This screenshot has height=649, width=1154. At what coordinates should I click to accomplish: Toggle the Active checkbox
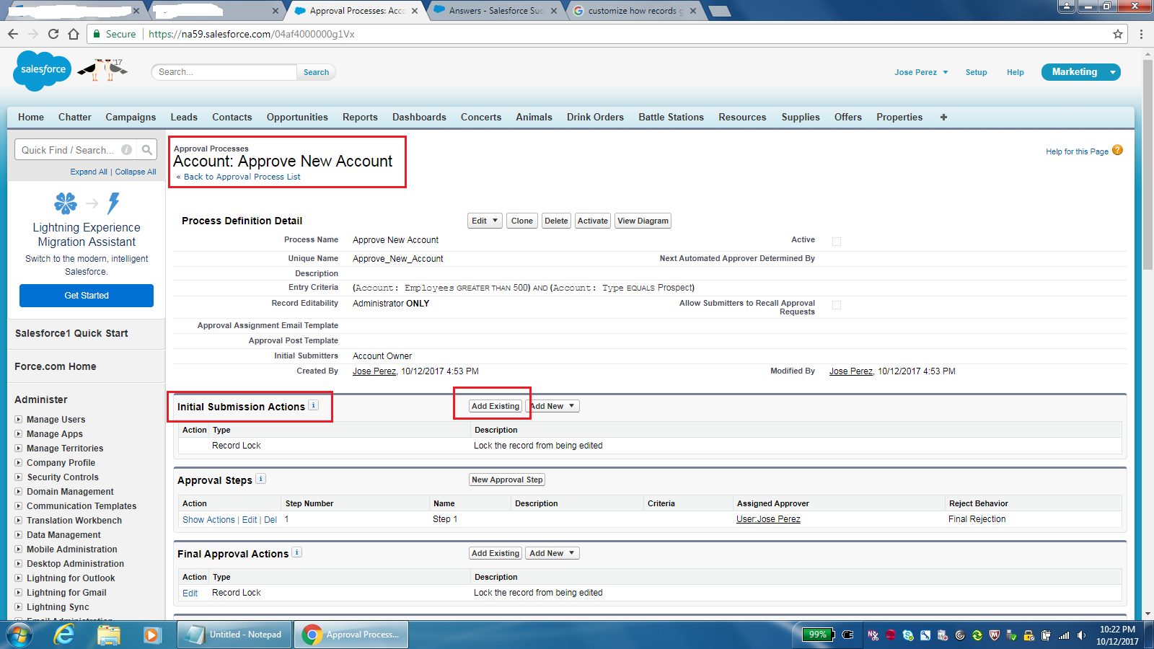coord(837,241)
